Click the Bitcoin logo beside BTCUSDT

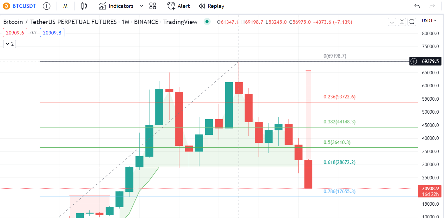pyautogui.click(x=7, y=6)
